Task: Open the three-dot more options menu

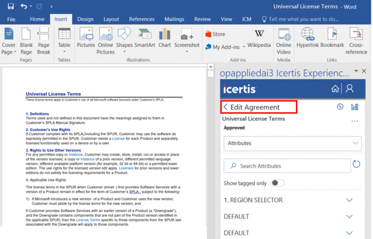Action: [x=355, y=121]
